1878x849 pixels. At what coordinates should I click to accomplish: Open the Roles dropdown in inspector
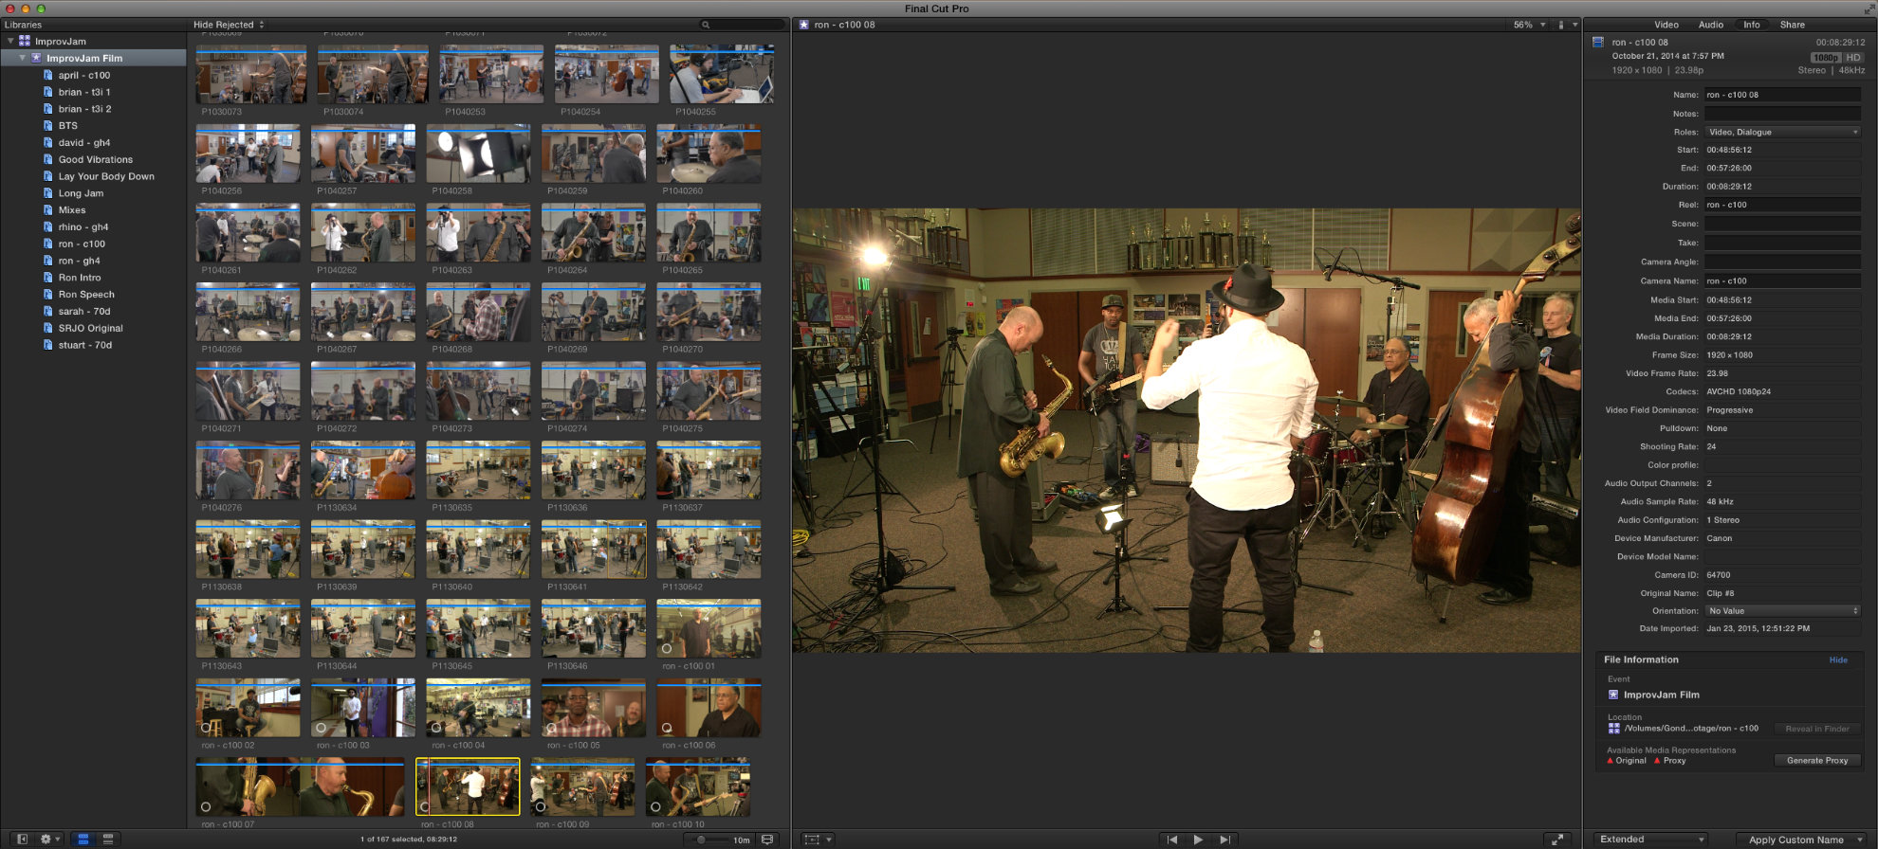(x=1781, y=132)
